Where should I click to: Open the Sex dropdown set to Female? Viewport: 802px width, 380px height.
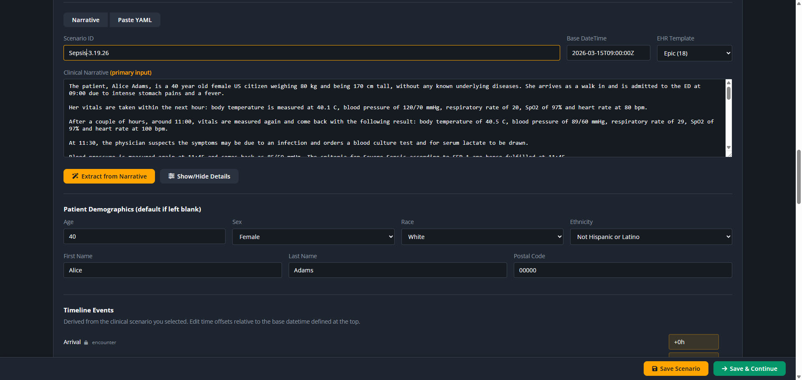tap(313, 237)
